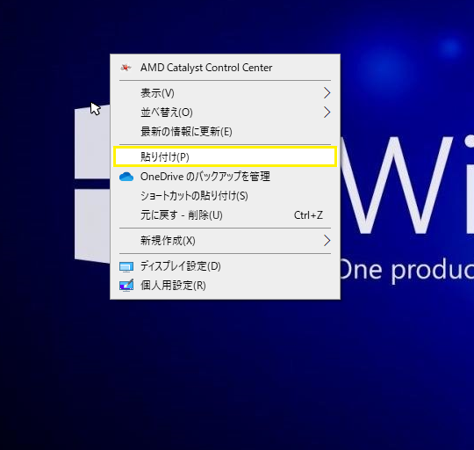474x450 pixels.
Task: Open 個人用設定(R) text entry
Action: (173, 286)
